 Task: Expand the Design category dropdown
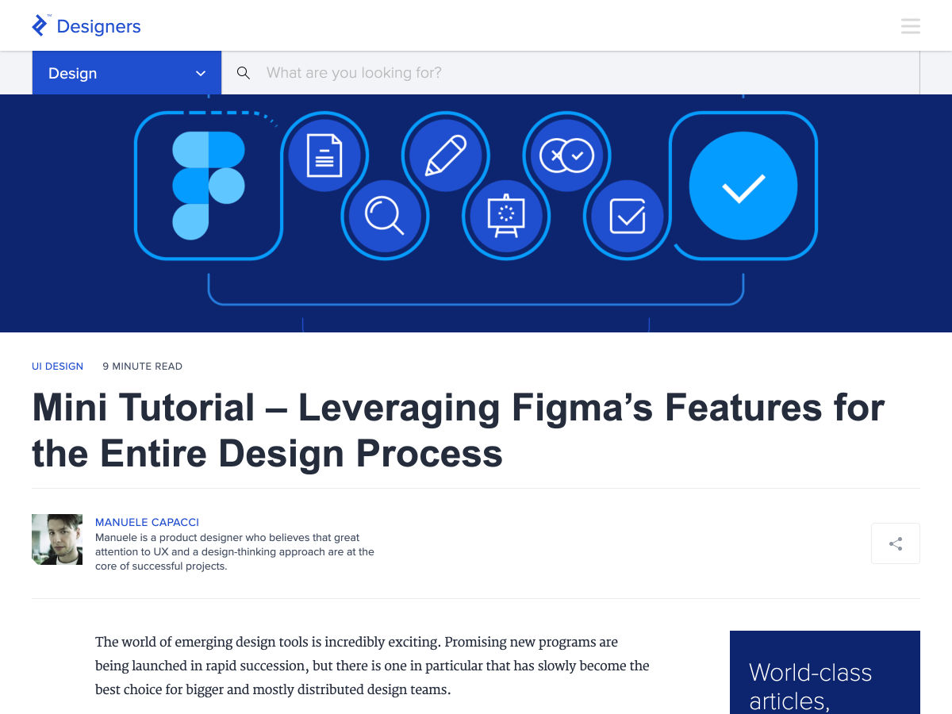(x=127, y=73)
